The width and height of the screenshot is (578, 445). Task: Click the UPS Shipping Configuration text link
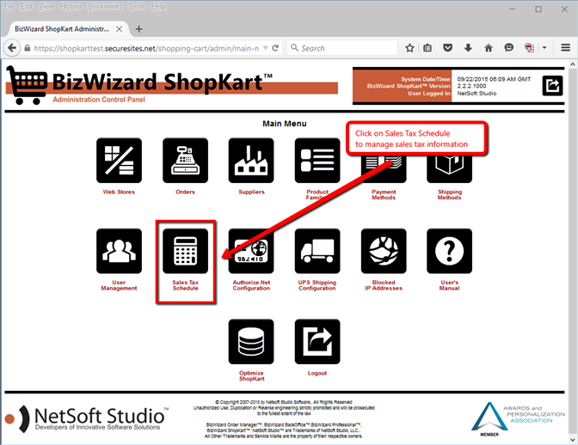pos(317,285)
